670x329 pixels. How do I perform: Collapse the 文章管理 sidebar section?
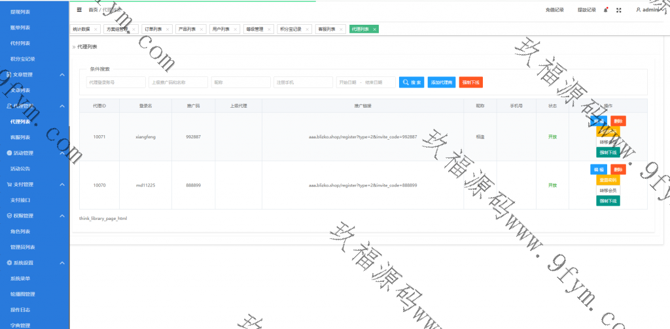point(62,74)
